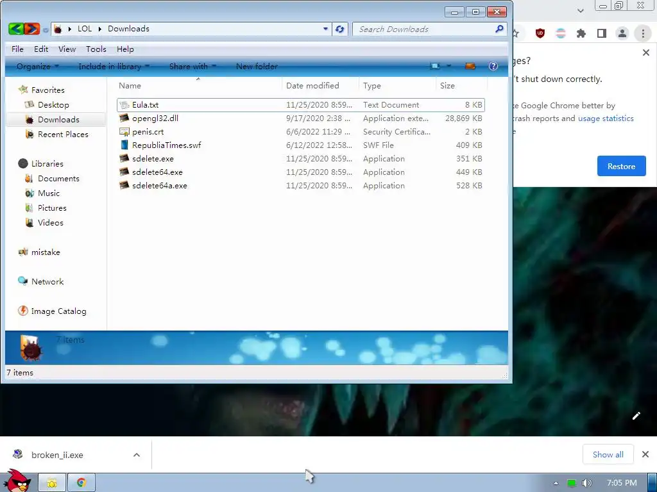
Task: Click the Eula.txt file icon
Action: [124, 105]
